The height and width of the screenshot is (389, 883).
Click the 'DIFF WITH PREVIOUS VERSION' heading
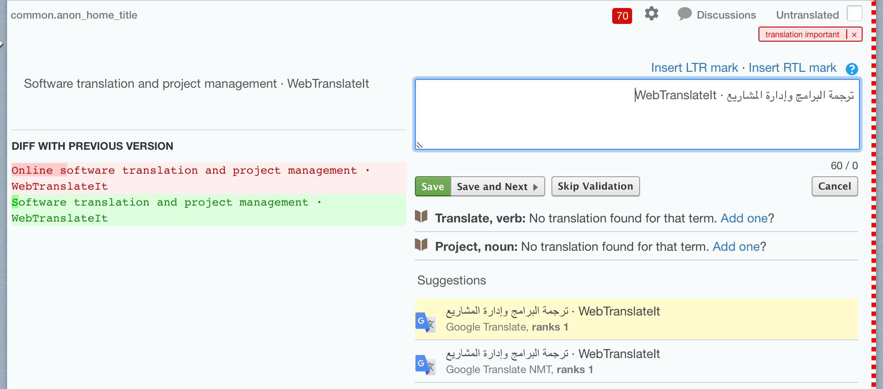[92, 146]
